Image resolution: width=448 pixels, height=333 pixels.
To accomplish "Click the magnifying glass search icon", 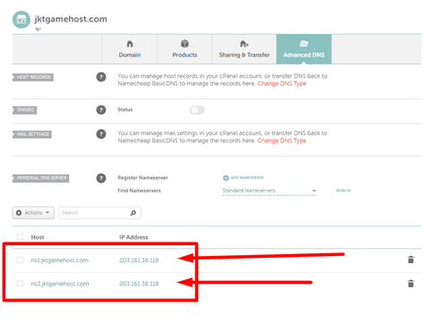I will pyautogui.click(x=134, y=213).
